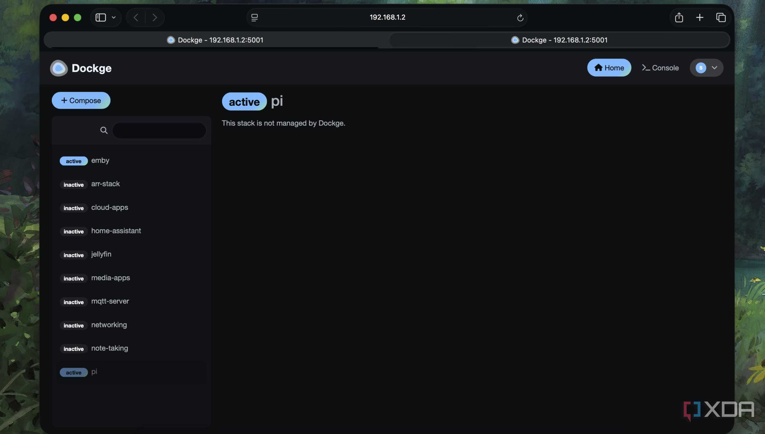The image size is (765, 434).
Task: Add a new tab with the plus icon
Action: click(x=700, y=17)
